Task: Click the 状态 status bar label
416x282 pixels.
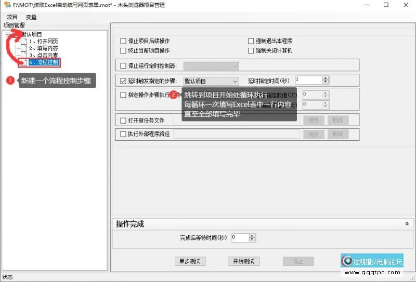Action: point(7,277)
